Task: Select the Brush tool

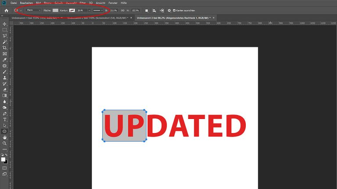Action: tap(4, 72)
